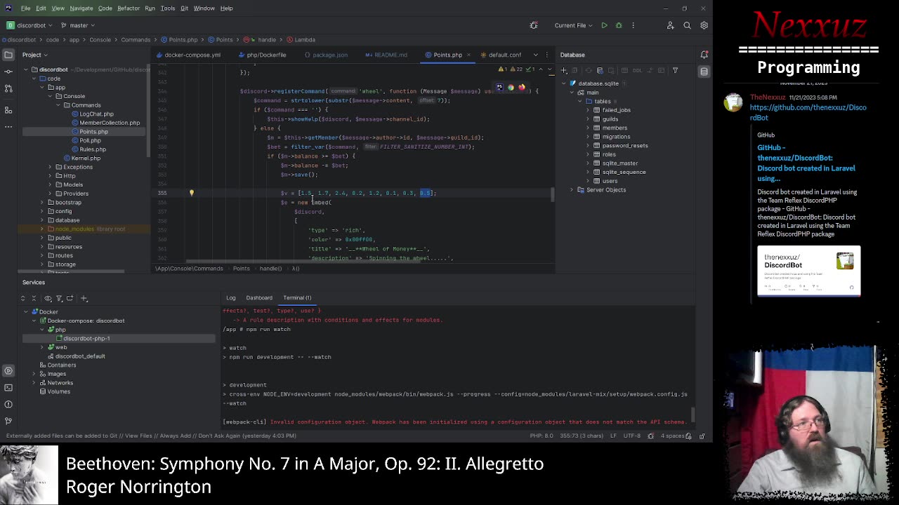
Task: Select the users table
Action: point(609,181)
